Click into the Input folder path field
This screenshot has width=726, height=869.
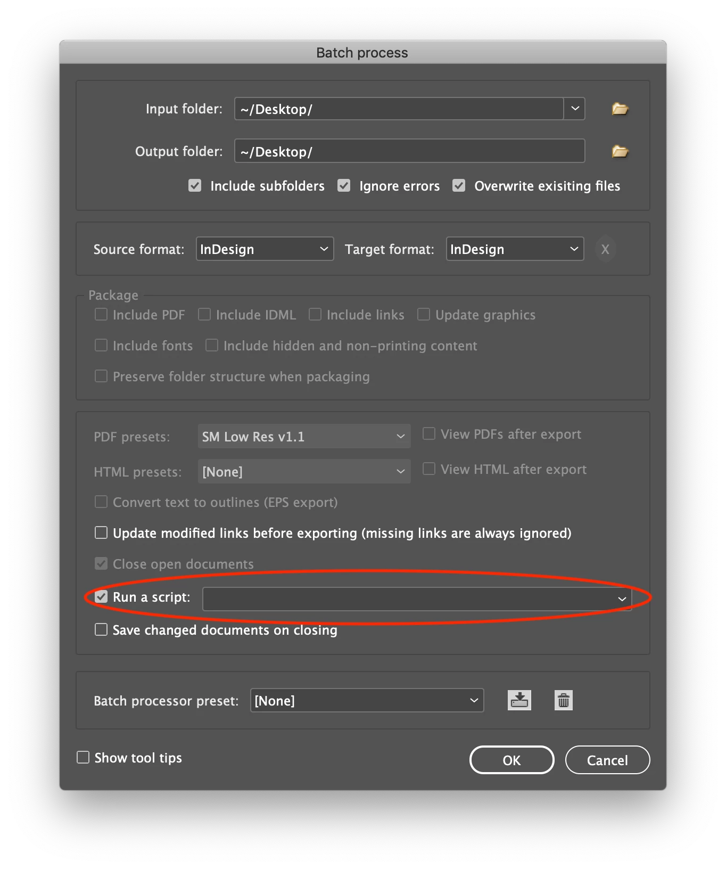(399, 109)
